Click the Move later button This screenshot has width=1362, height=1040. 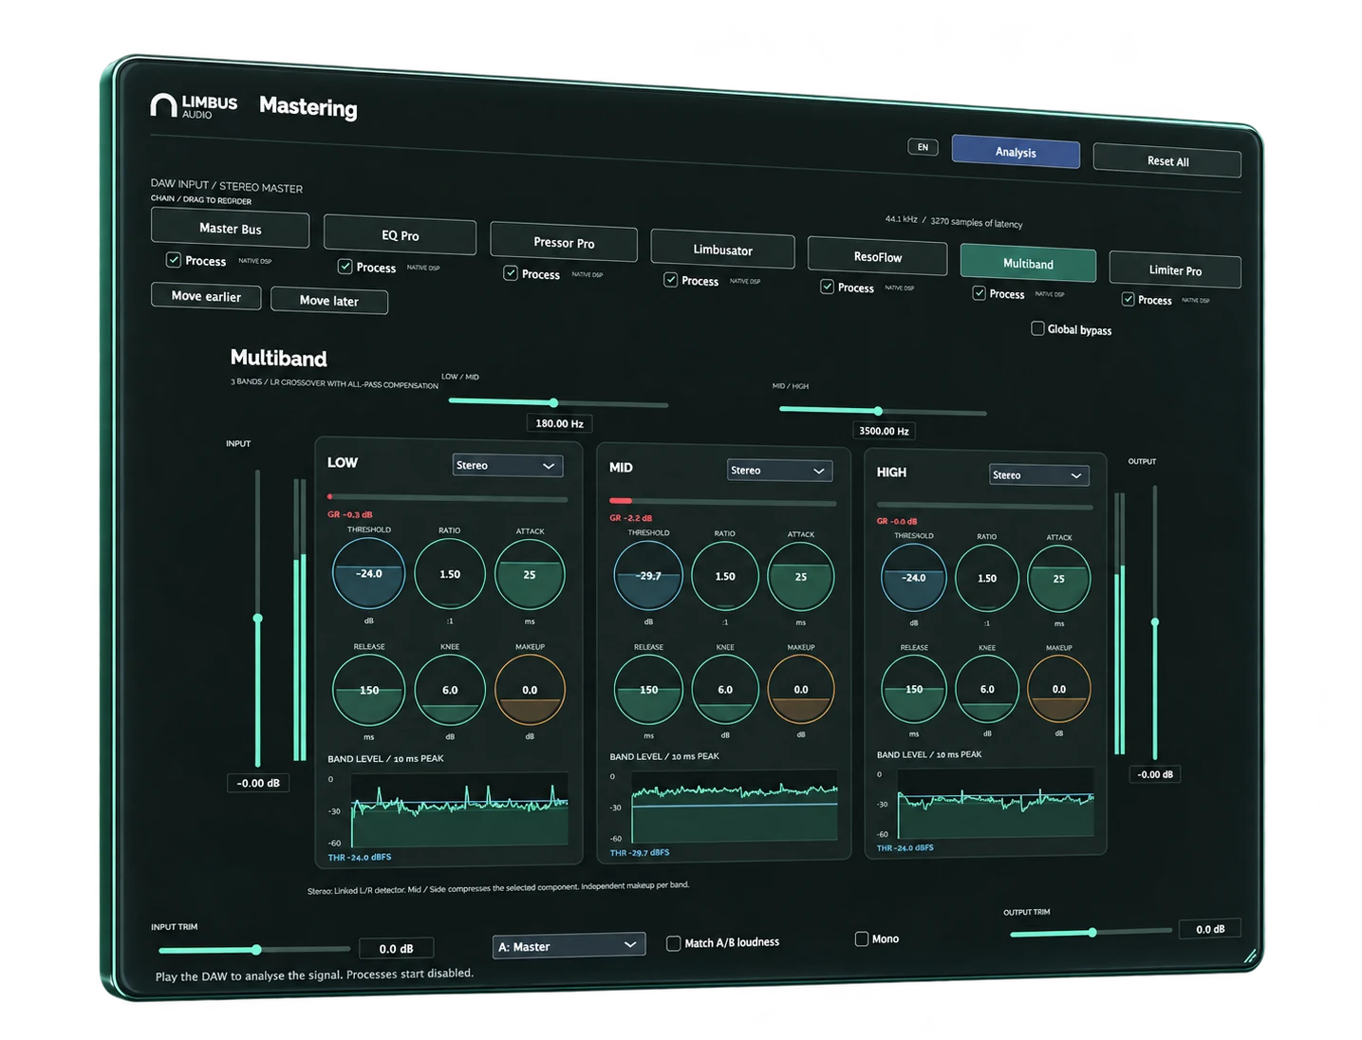click(329, 301)
